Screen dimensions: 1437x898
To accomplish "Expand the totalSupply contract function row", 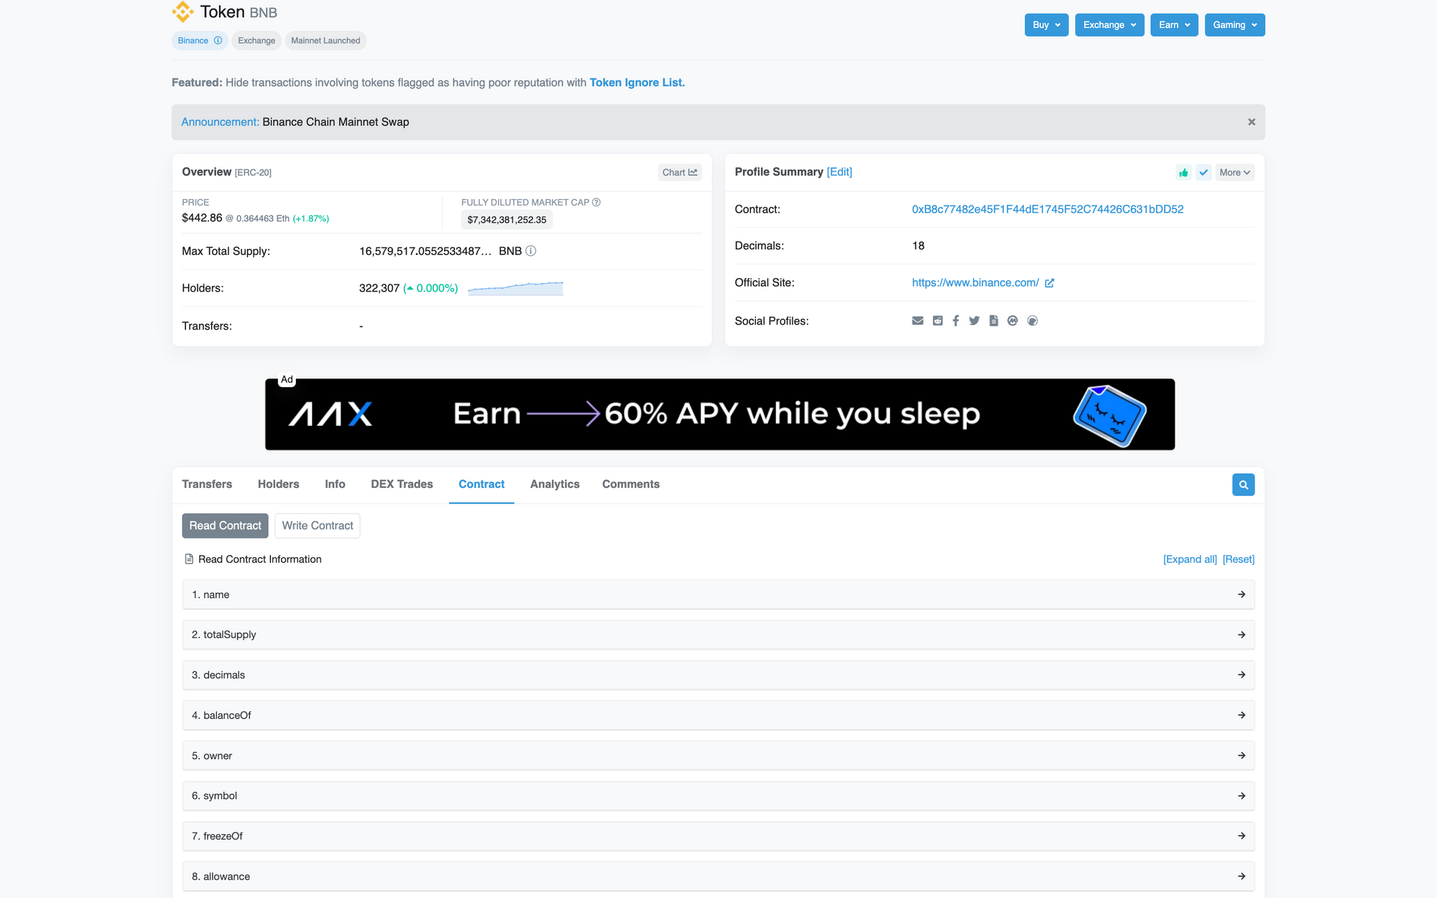I will click(718, 635).
